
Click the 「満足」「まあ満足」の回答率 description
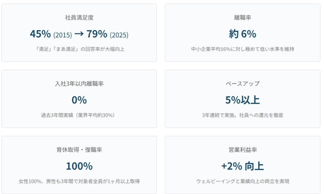79,49
